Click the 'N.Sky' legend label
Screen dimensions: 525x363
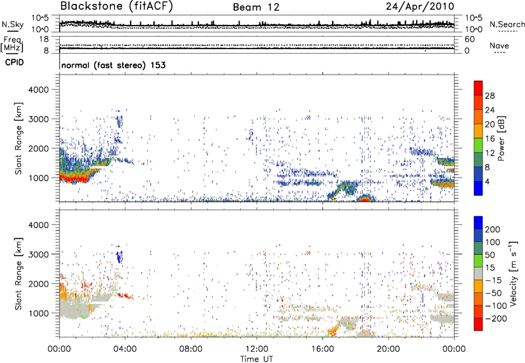pyautogui.click(x=12, y=24)
